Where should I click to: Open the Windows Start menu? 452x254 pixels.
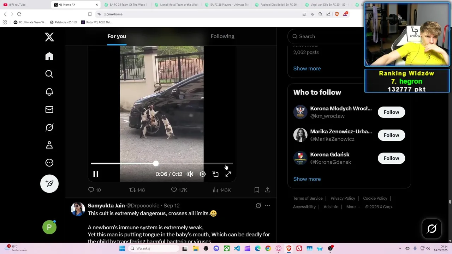click(x=122, y=248)
